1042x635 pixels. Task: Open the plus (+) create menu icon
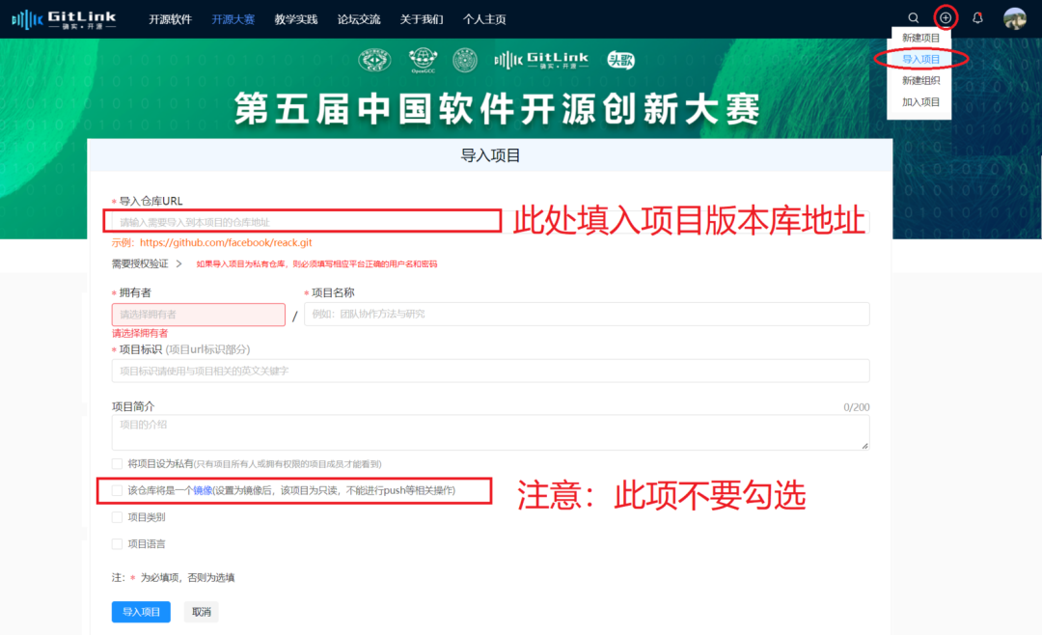tap(945, 17)
